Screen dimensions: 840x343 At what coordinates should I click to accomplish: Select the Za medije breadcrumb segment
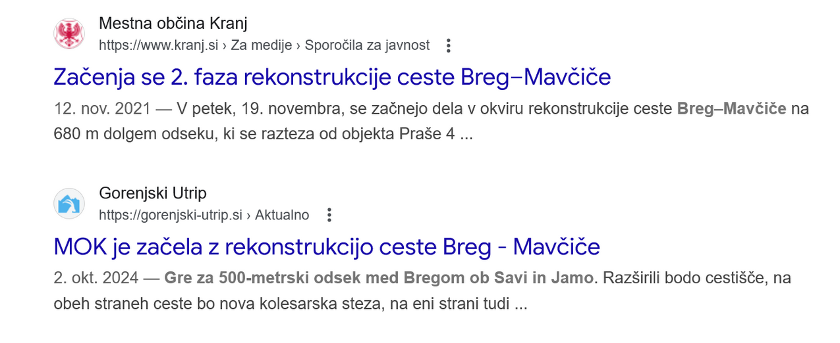pos(262,45)
